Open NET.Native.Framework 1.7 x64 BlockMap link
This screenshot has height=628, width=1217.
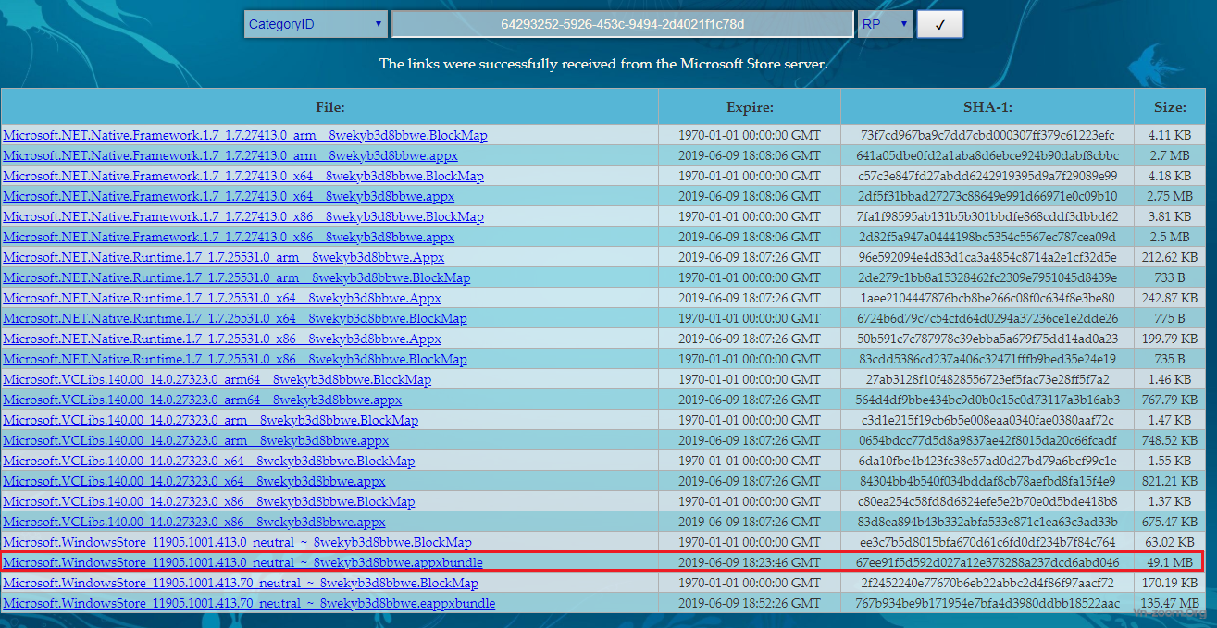click(x=243, y=176)
